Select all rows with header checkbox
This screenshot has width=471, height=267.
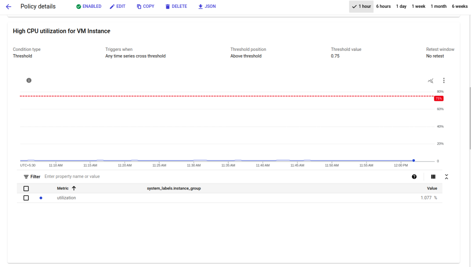(x=26, y=189)
